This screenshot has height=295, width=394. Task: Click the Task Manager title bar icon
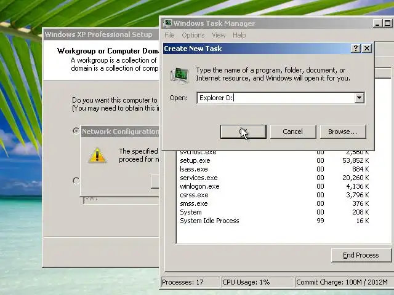tap(167, 23)
